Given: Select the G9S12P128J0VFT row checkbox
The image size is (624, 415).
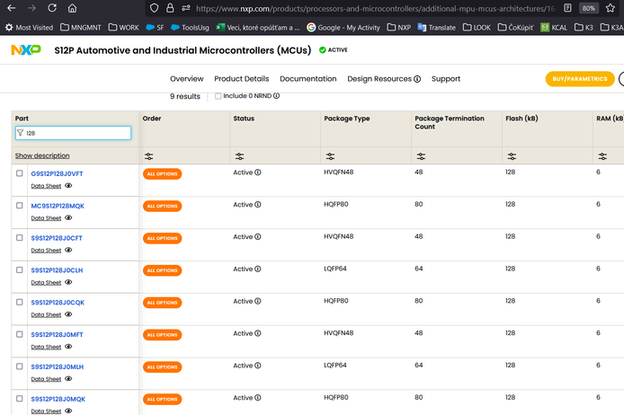Looking at the screenshot, I should [x=20, y=173].
